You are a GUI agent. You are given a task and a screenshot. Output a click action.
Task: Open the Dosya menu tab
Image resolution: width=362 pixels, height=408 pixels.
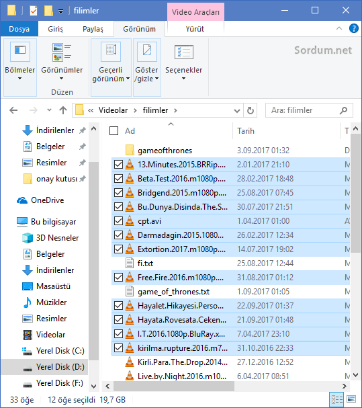[x=19, y=29]
